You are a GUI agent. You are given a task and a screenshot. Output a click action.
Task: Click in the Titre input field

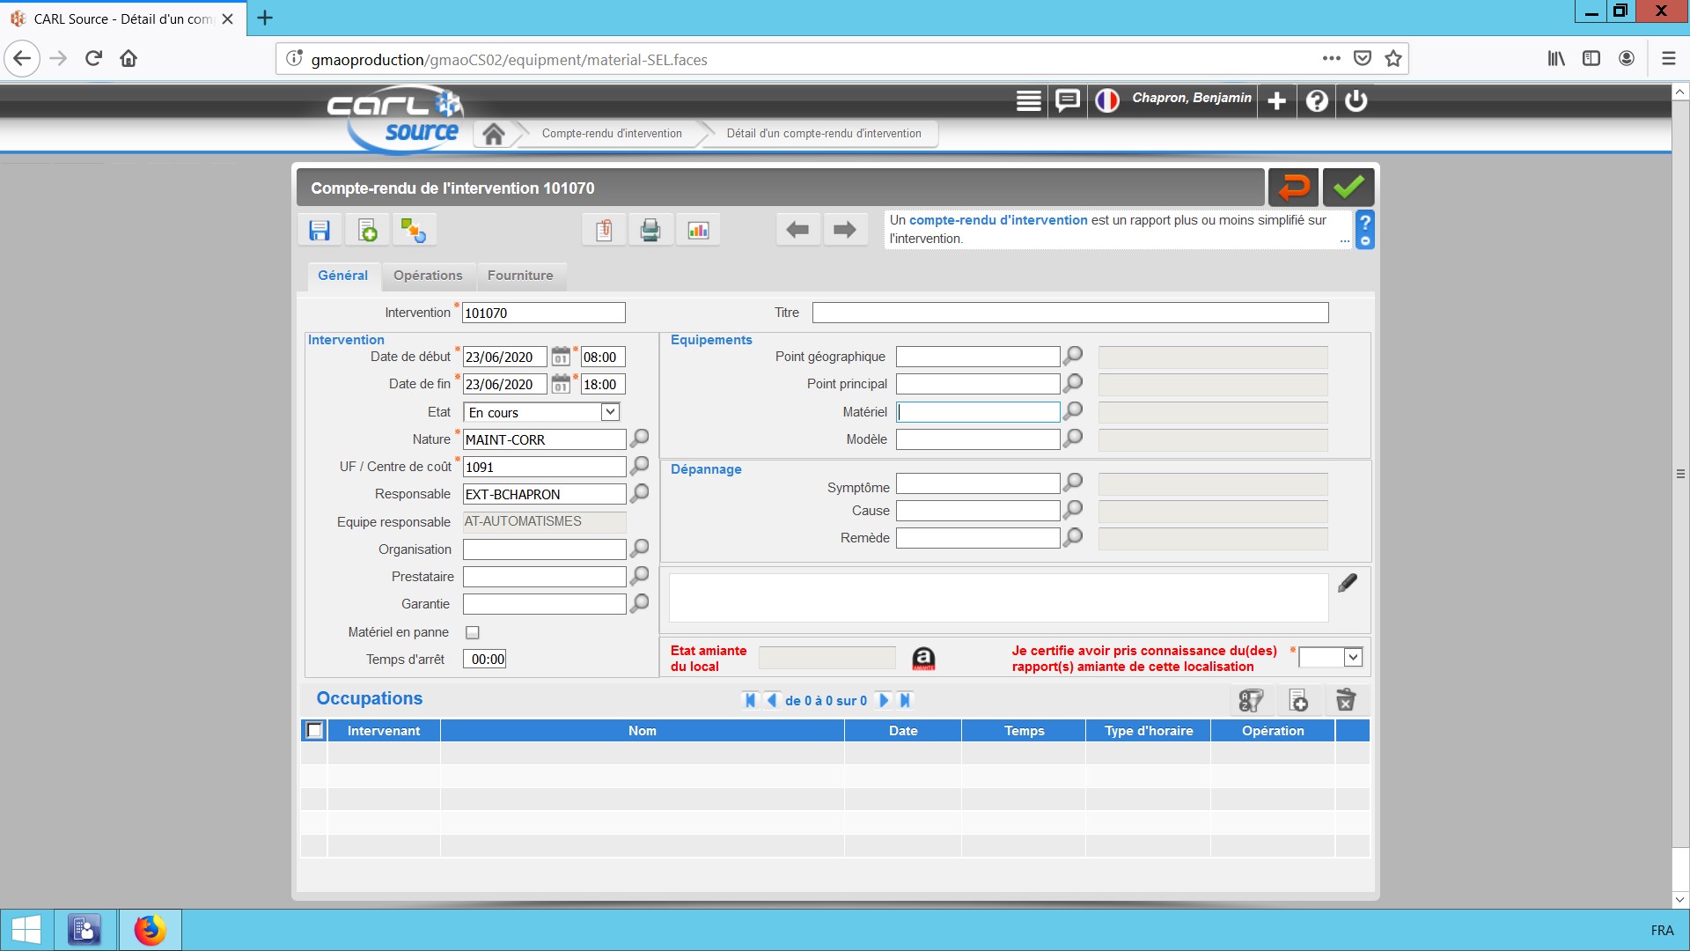(x=1069, y=313)
